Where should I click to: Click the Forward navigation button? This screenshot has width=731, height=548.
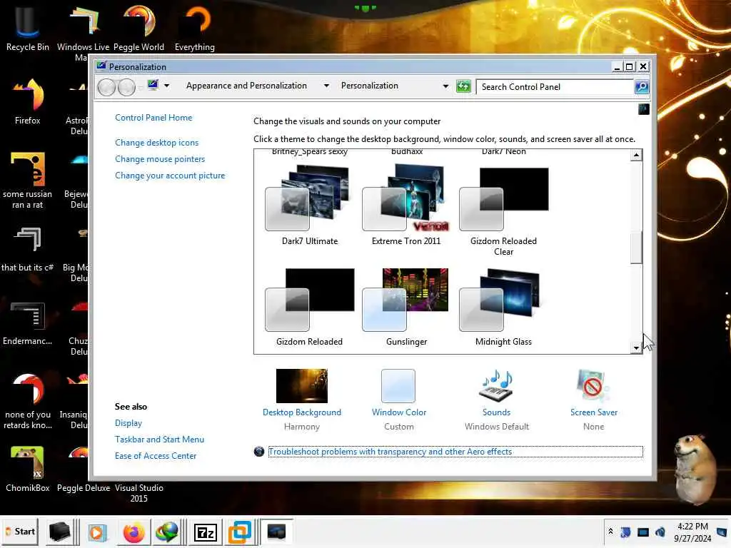click(126, 86)
